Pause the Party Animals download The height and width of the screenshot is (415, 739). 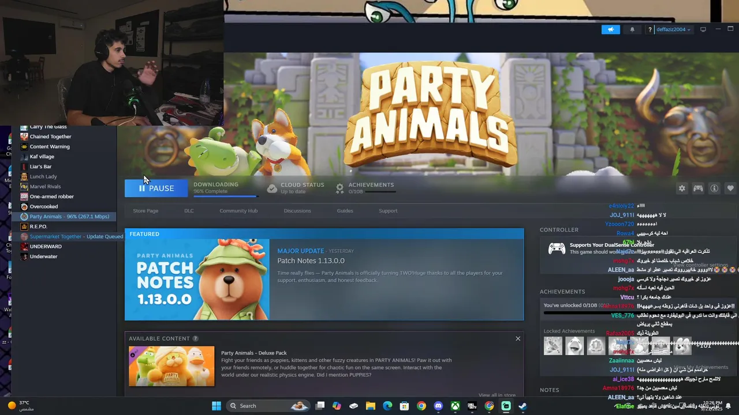tap(156, 188)
